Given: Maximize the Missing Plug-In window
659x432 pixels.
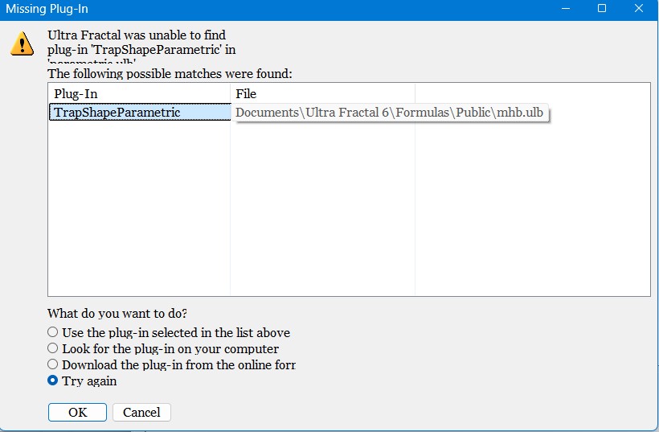Looking at the screenshot, I should (602, 8).
